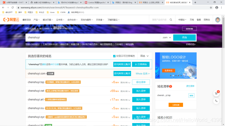Screen dimensions: 225x126
Task: Open the 支持与服务 menu
Action: (x=87, y=20)
